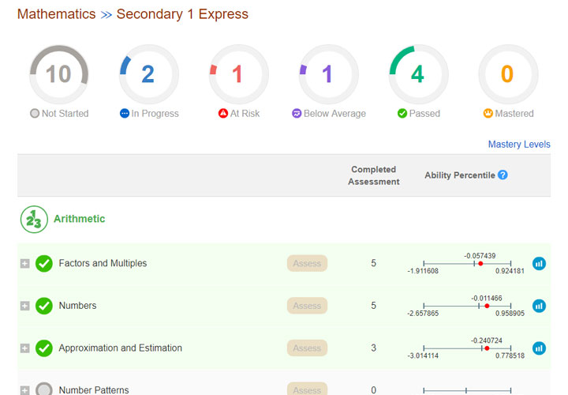Expand the Factors and Multiples row
568x395 pixels.
pos(24,263)
